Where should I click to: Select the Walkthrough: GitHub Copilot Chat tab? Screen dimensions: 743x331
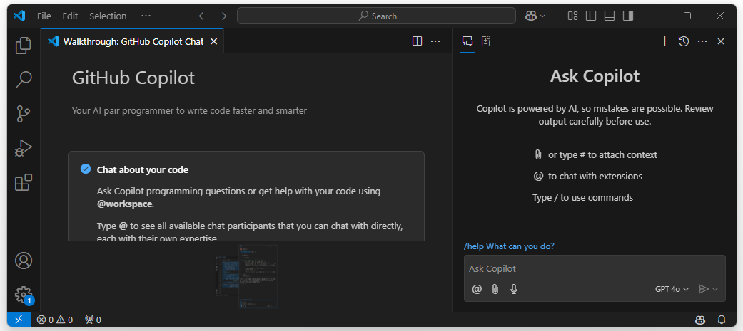pyautogui.click(x=133, y=41)
